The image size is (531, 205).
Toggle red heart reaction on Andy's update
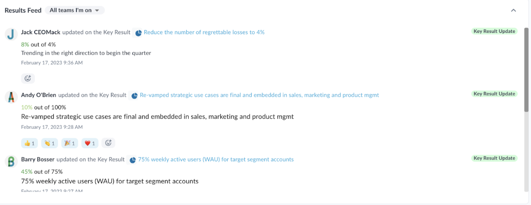(90, 143)
